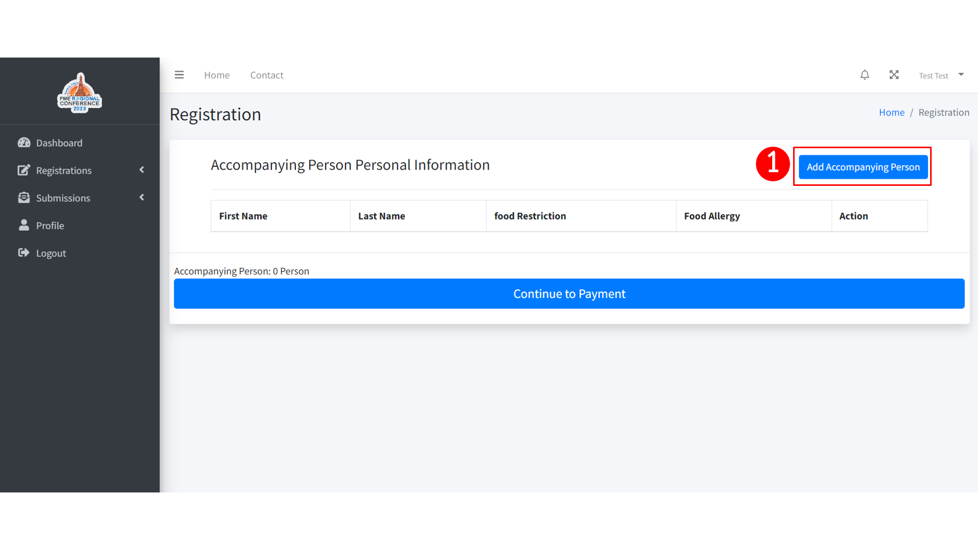The width and height of the screenshot is (978, 550).
Task: Click Add Accompanying Person button
Action: click(863, 167)
